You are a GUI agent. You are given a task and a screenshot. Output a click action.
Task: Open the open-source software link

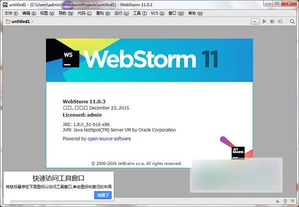[x=109, y=139]
